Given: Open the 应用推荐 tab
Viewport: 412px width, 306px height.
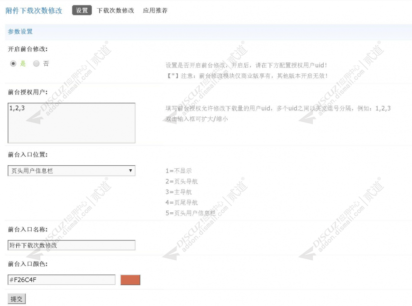Looking at the screenshot, I should click(x=155, y=10).
